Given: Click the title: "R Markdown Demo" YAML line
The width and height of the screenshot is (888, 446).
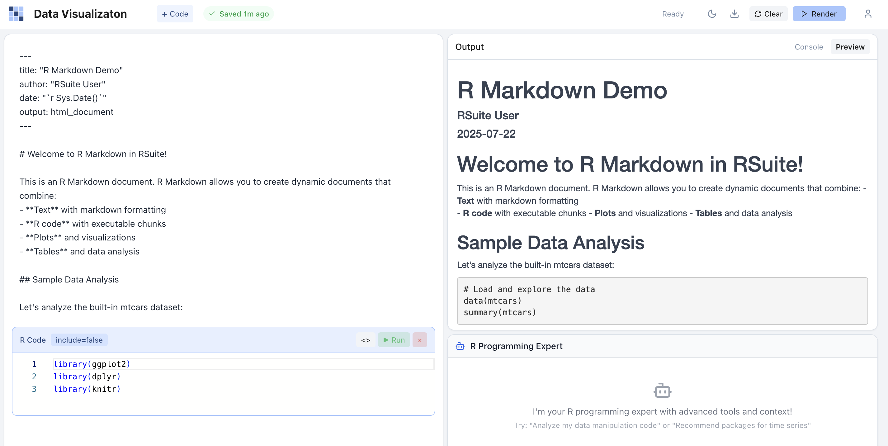Looking at the screenshot, I should (71, 70).
